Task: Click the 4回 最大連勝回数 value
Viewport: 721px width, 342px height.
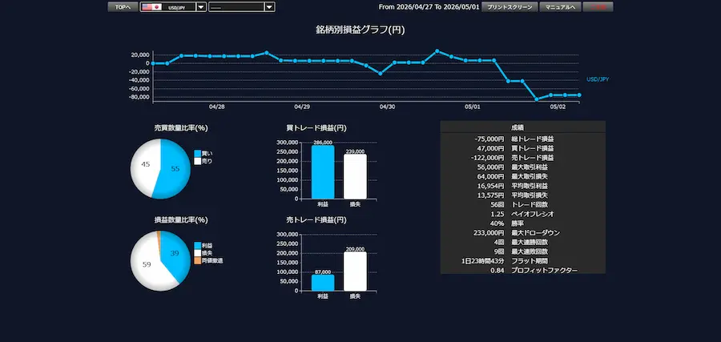Action: tap(499, 242)
